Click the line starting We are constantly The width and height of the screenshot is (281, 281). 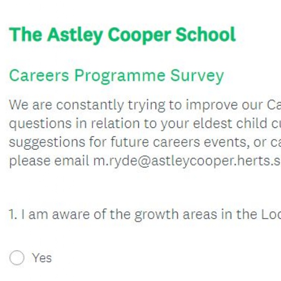pos(145,105)
